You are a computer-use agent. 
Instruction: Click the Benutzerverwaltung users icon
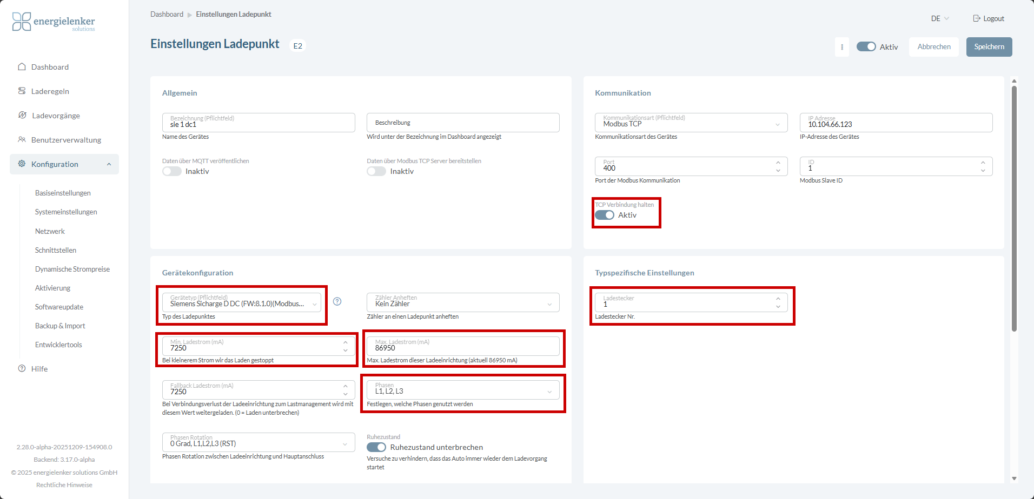pyautogui.click(x=22, y=139)
